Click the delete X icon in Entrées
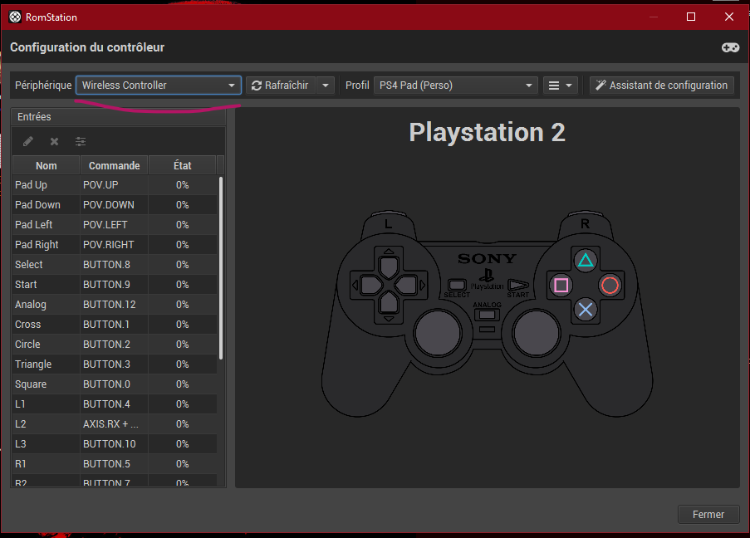This screenshot has height=538, width=750. point(54,141)
